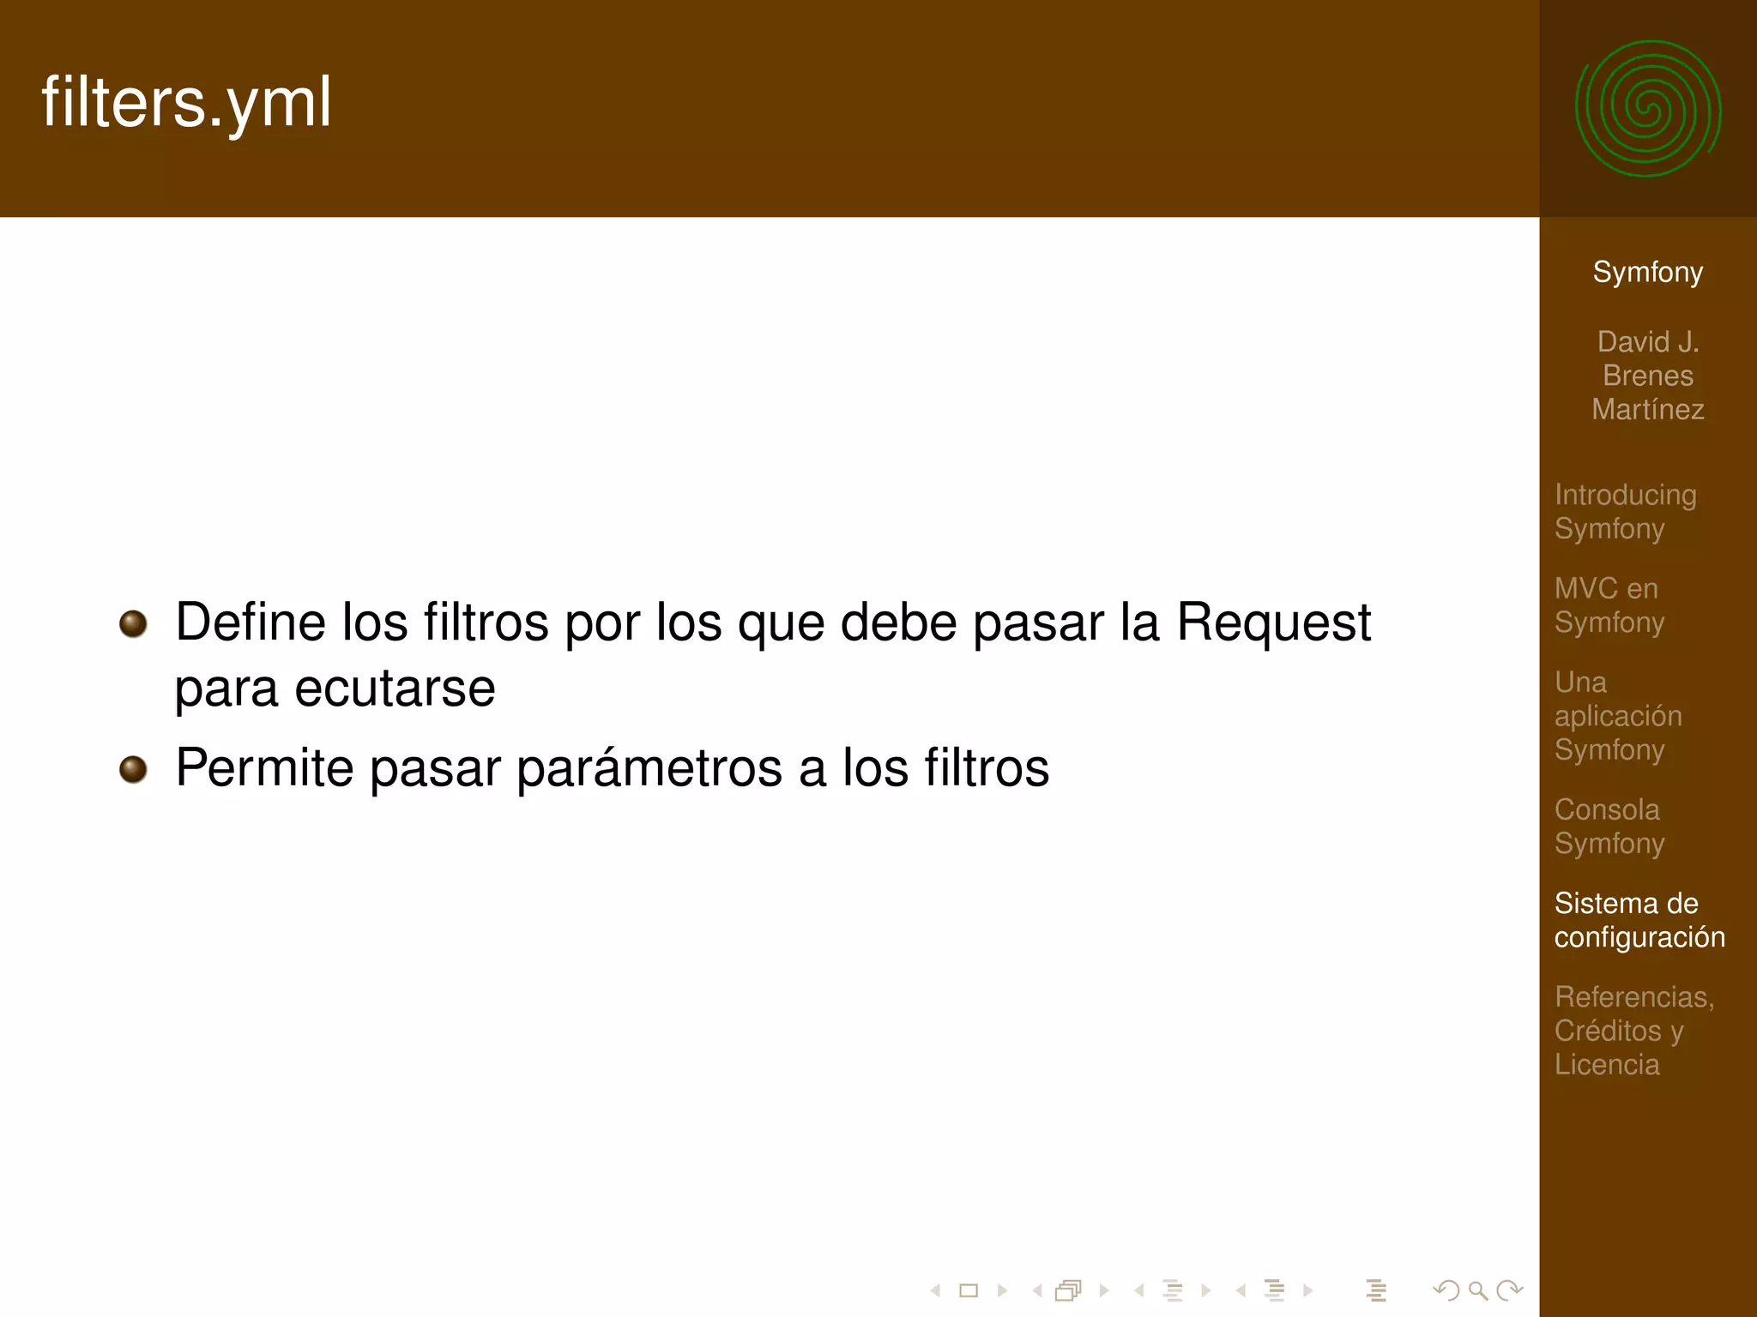The width and height of the screenshot is (1757, 1317).
Task: Open Referencias, Créditos y Licencia section
Action: pos(1634,1030)
